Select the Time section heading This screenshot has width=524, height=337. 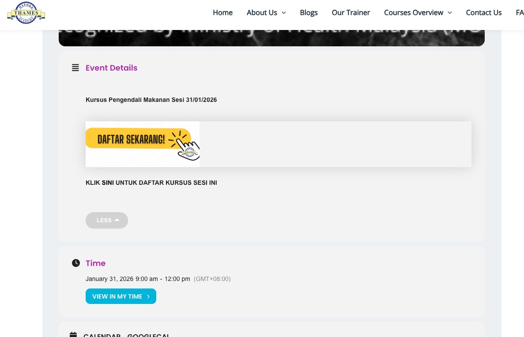tap(95, 263)
